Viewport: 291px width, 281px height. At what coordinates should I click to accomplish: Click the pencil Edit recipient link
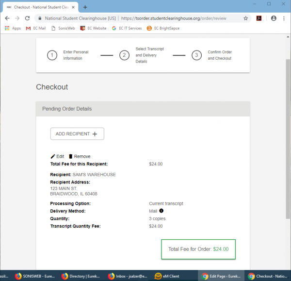point(57,156)
